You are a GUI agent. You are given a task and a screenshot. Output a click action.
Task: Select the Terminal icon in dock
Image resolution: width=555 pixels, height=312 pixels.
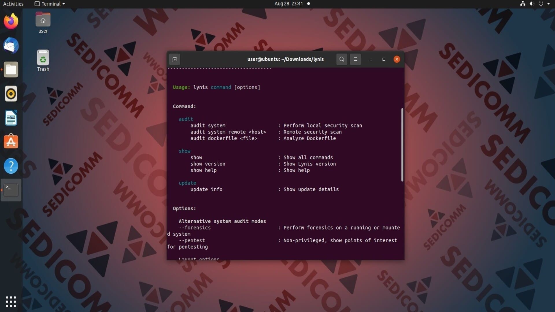pyautogui.click(x=11, y=190)
